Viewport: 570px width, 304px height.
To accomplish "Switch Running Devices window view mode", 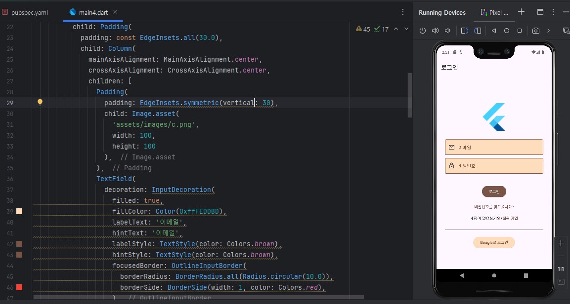I will pos(540,12).
